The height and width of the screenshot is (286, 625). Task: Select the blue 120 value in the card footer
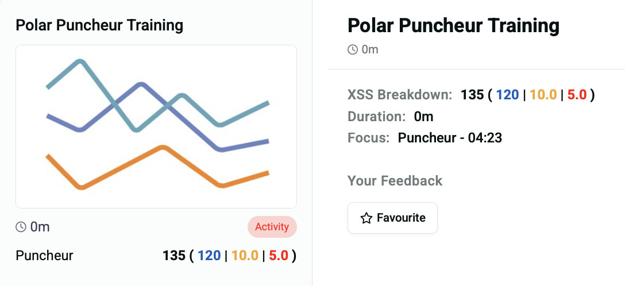tap(209, 256)
